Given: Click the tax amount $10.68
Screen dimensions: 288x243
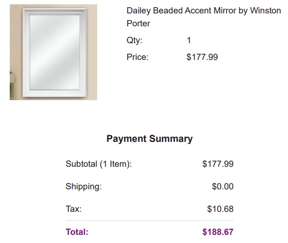Looking at the screenshot, I should click(220, 209).
